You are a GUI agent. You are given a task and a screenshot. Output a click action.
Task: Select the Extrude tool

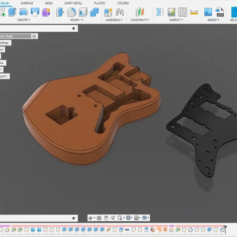(x=12, y=12)
